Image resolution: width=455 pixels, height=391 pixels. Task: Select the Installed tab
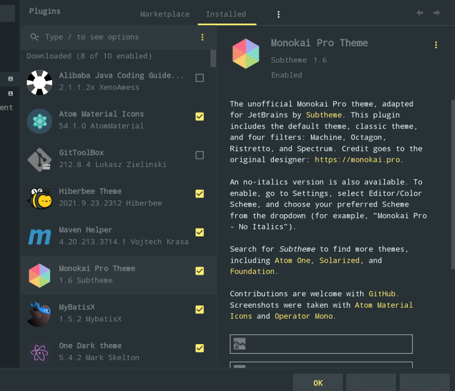(226, 14)
